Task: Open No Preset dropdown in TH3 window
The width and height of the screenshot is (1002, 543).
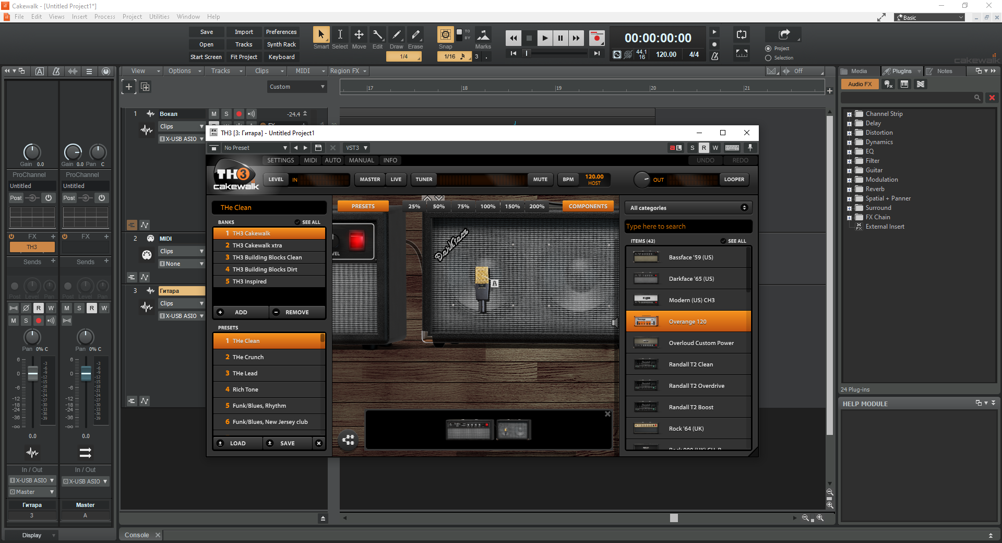Action: click(255, 148)
